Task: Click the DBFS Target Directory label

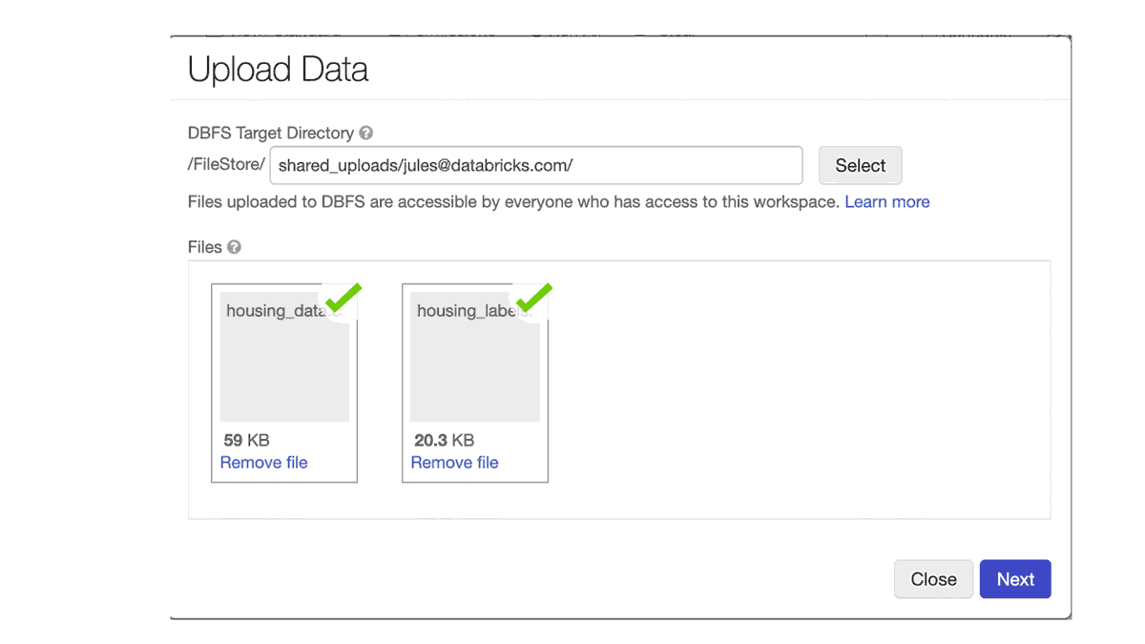Action: point(270,134)
